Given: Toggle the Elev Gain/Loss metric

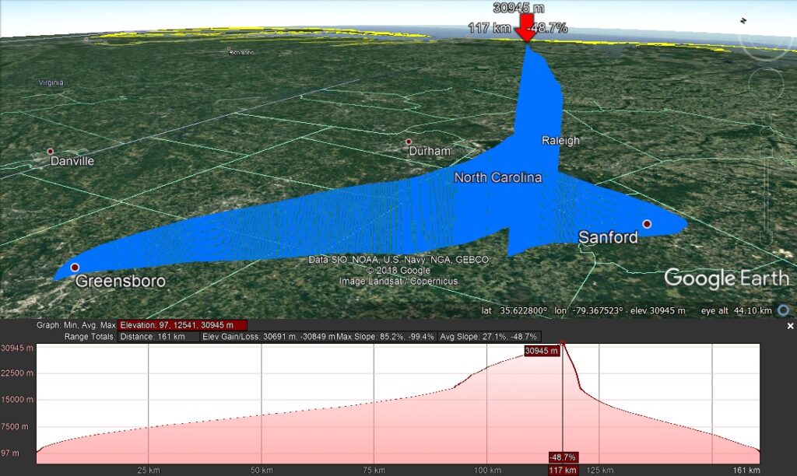Looking at the screenshot, I should (268, 337).
